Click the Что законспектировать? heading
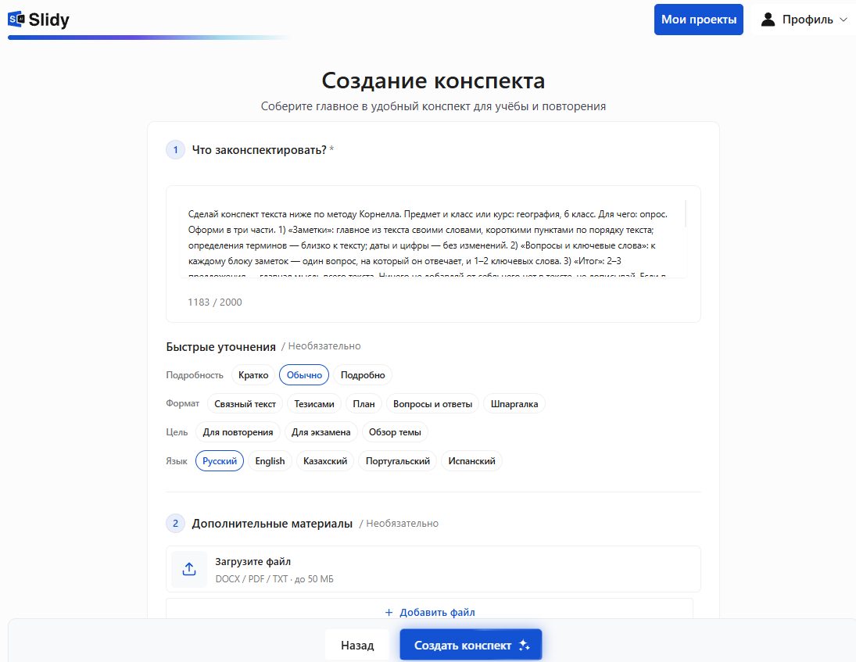 [x=259, y=150]
